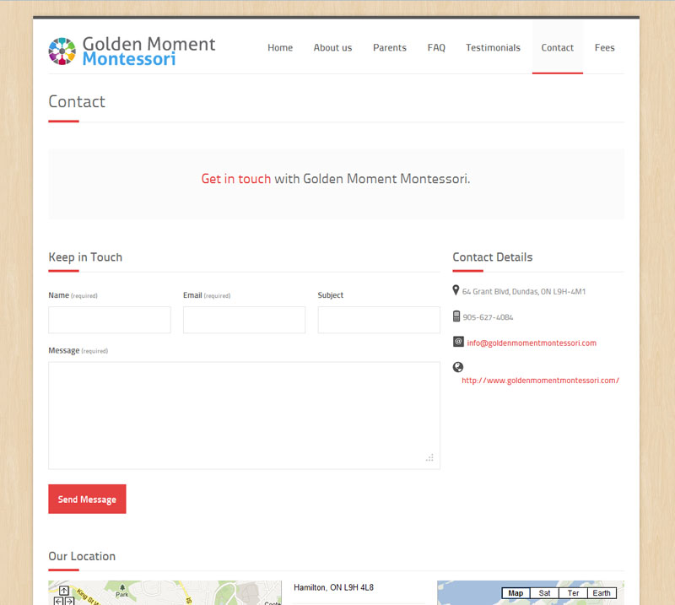Click into the Name input field
The width and height of the screenshot is (675, 605).
(x=110, y=320)
